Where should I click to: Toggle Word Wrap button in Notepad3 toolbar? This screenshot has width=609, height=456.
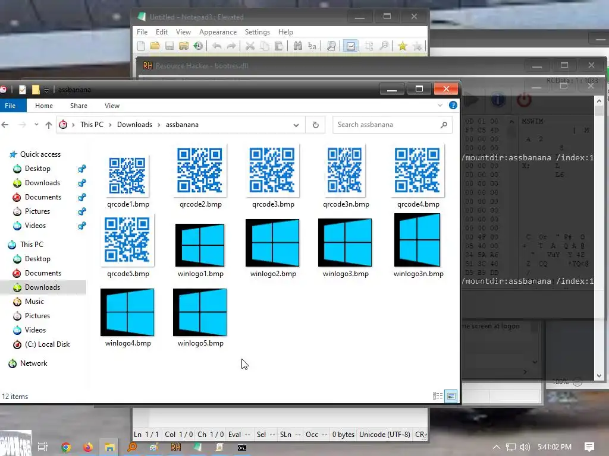click(350, 46)
